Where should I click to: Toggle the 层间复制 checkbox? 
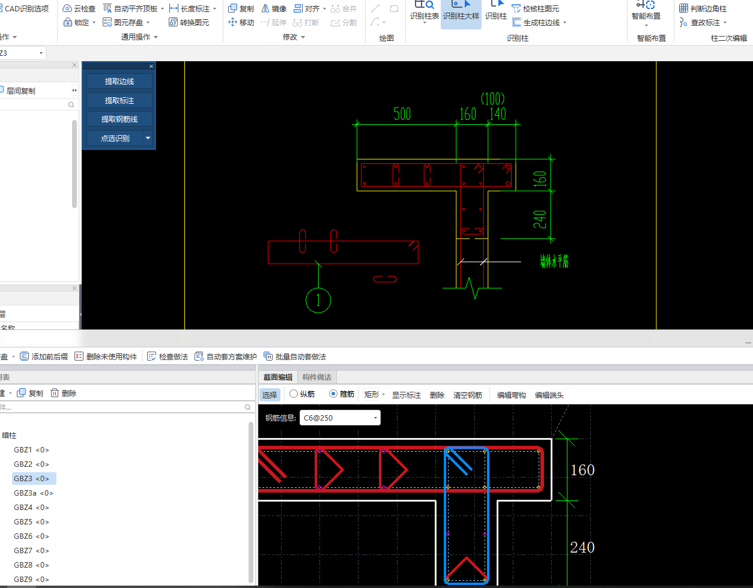pyautogui.click(x=1, y=91)
